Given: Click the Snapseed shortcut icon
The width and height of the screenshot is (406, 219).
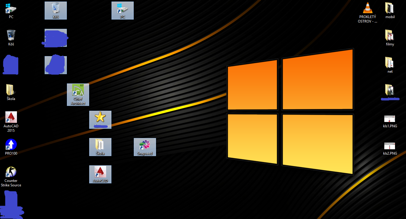Looking at the screenshot, I should 145,147.
